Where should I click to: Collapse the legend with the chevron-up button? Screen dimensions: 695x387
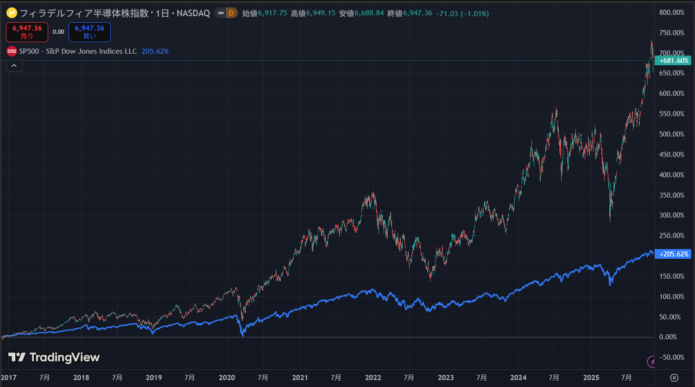14,66
